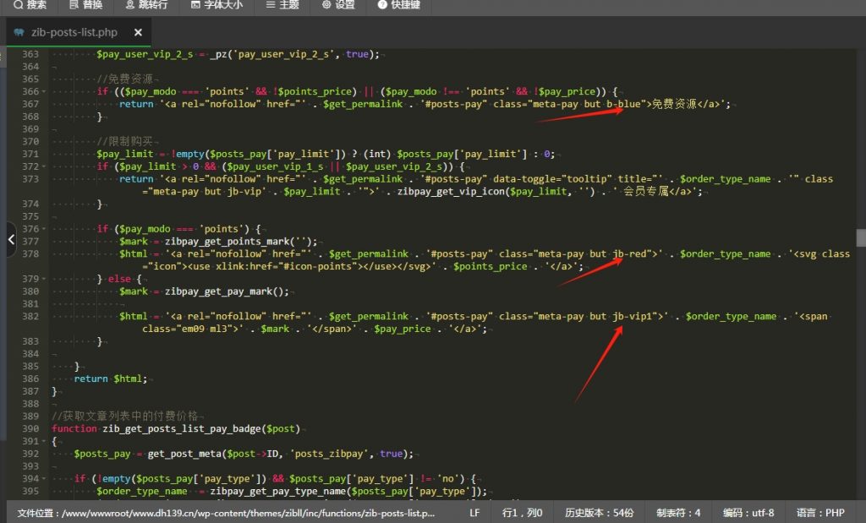Click the font size (字体大小) icon
Screen dimensions: 866x523
(195, 5)
